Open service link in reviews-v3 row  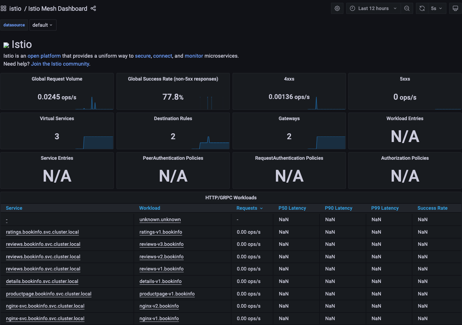43,244
